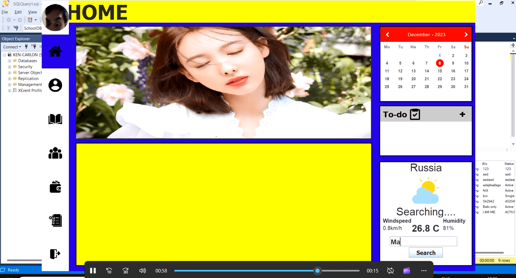Image resolution: width=516 pixels, height=278 pixels.
Task: Click the disconnect plug icon in Object Explorer
Action: pos(33,47)
